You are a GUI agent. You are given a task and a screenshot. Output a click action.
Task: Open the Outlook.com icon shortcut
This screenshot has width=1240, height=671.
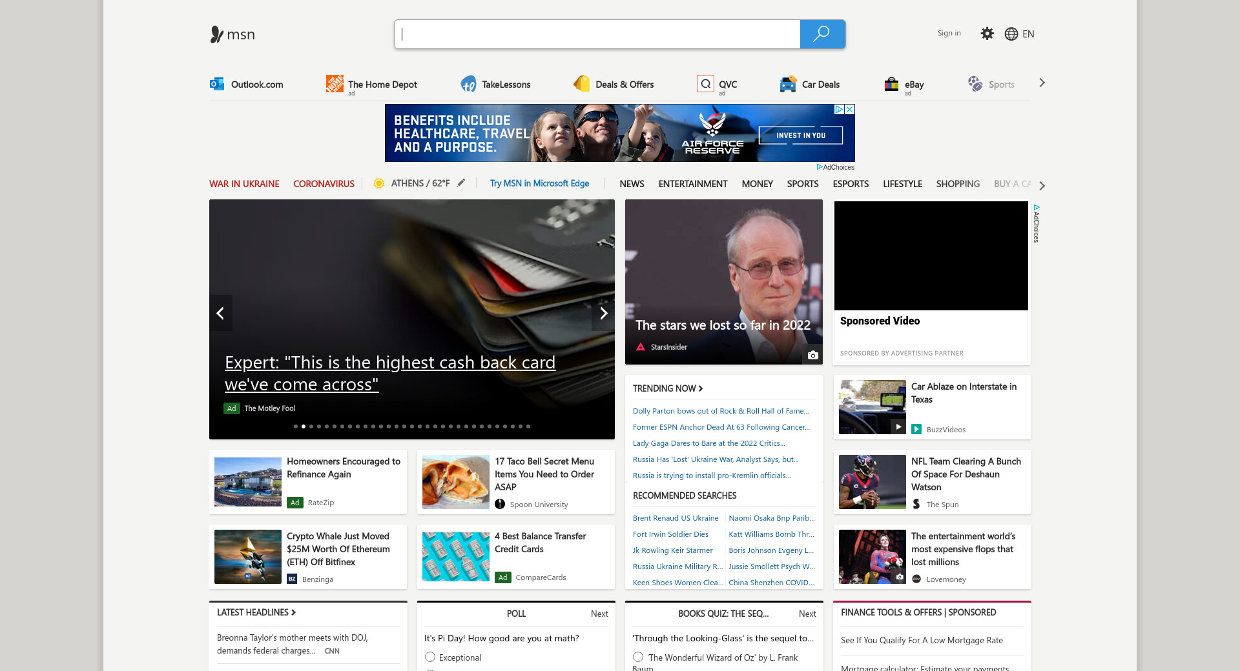217,84
